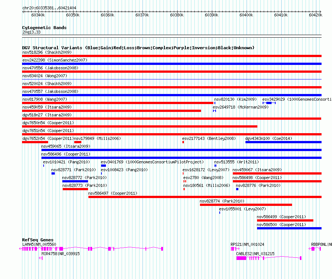Screen dimensions: 332x279
Task: Select the nsv828772 (Park2010) blue bar
Action: point(75,181)
